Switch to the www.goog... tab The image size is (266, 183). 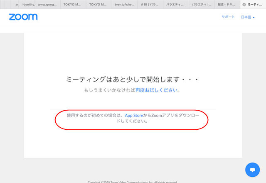(47, 5)
